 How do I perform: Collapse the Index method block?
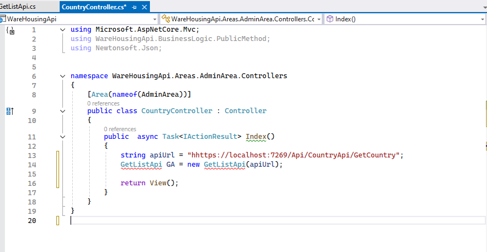coord(63,137)
